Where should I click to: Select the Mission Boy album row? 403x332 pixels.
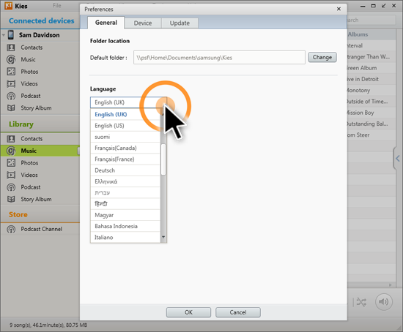coord(371,113)
